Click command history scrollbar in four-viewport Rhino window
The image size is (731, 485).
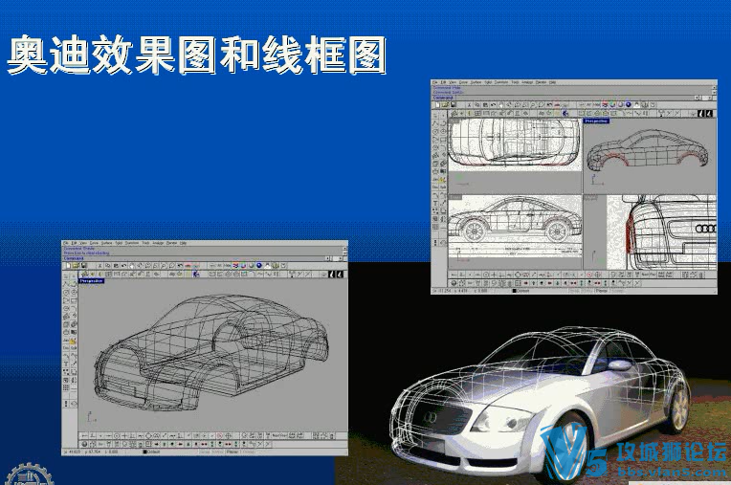click(714, 90)
